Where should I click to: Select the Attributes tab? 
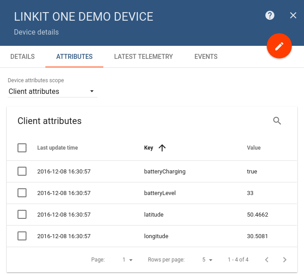click(x=74, y=57)
